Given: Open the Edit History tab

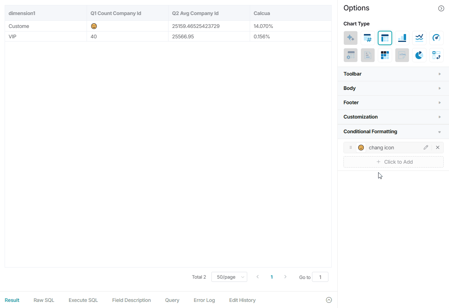Looking at the screenshot, I should click(x=242, y=300).
